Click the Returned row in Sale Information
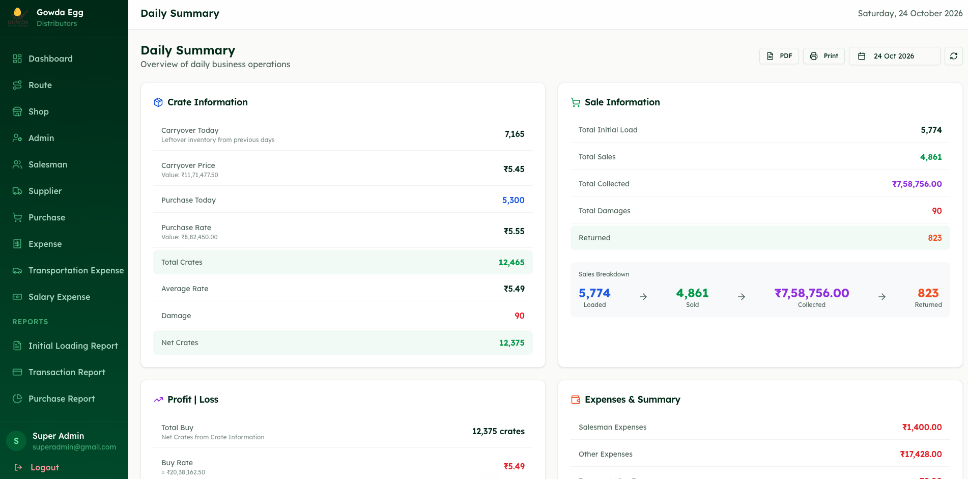The height and width of the screenshot is (479, 968). (760, 238)
